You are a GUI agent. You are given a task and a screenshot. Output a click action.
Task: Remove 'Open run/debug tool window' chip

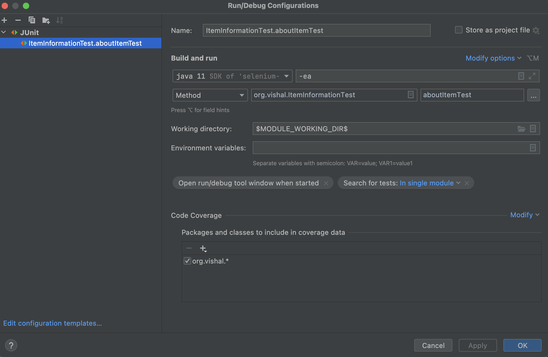click(326, 183)
